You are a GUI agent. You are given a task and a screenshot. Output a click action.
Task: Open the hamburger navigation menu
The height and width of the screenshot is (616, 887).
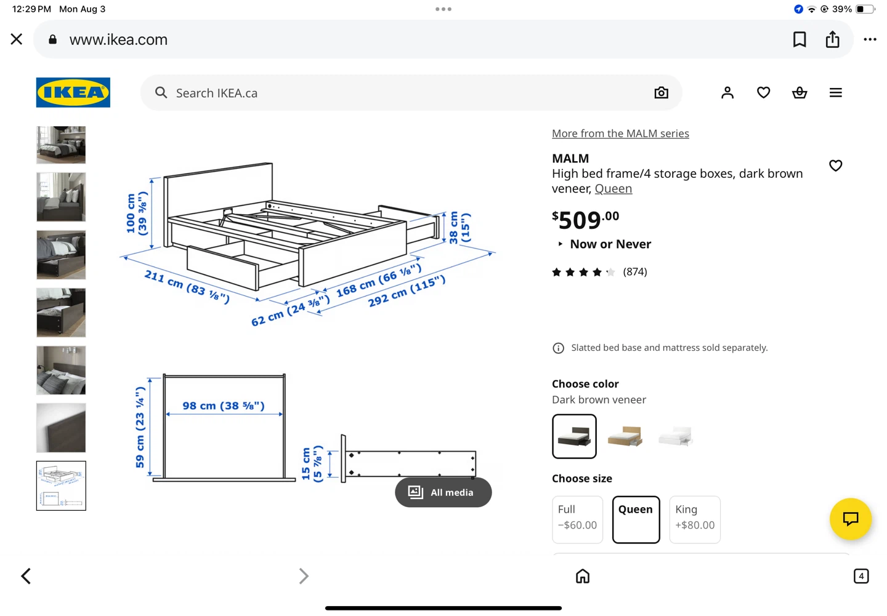835,93
